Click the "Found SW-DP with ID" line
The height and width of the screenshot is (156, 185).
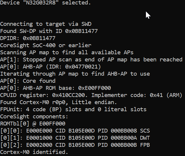click(49, 31)
